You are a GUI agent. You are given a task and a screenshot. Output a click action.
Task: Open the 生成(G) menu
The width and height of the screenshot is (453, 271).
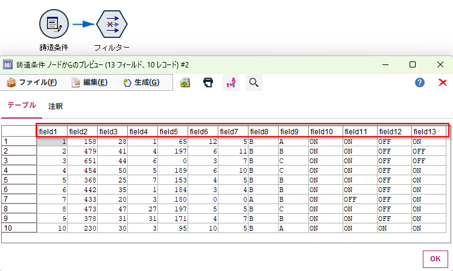141,83
